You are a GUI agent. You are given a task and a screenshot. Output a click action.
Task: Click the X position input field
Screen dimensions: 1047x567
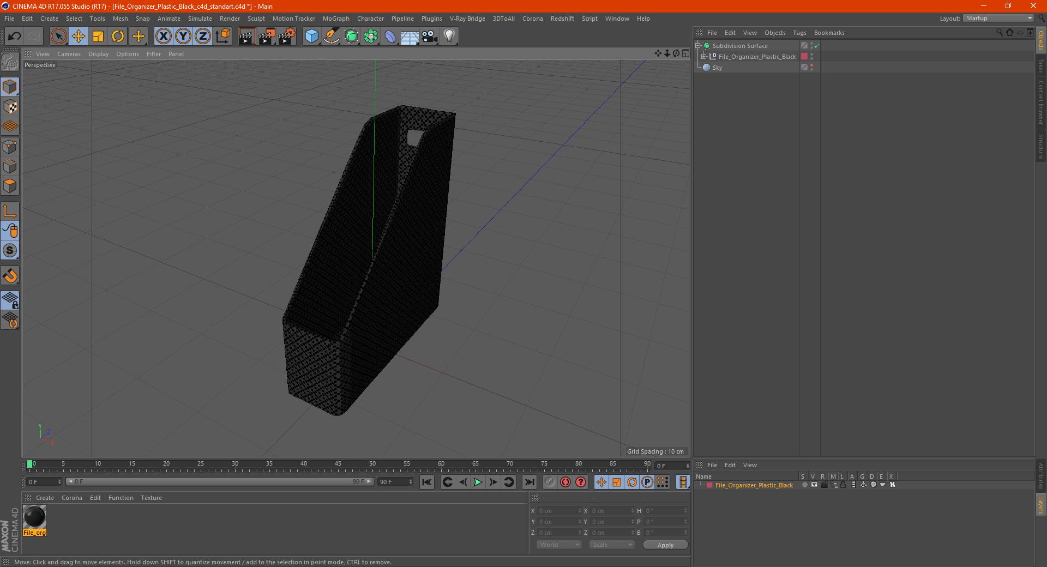point(559,511)
